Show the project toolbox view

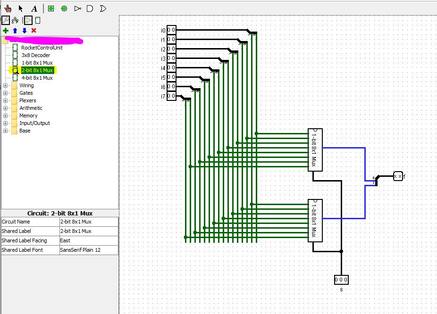pyautogui.click(x=6, y=20)
